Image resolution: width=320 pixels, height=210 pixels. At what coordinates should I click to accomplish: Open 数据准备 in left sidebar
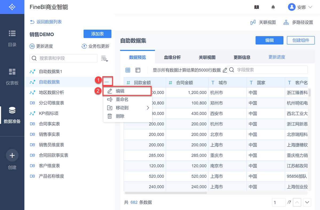click(12, 115)
